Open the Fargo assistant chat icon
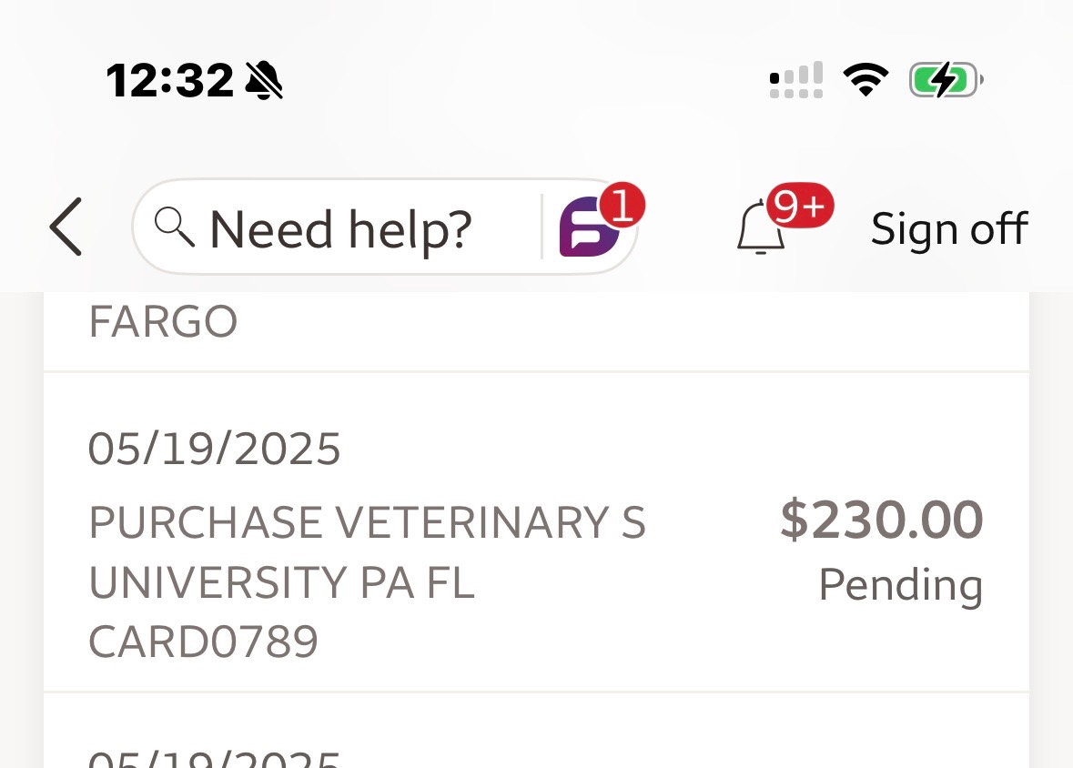 point(589,228)
